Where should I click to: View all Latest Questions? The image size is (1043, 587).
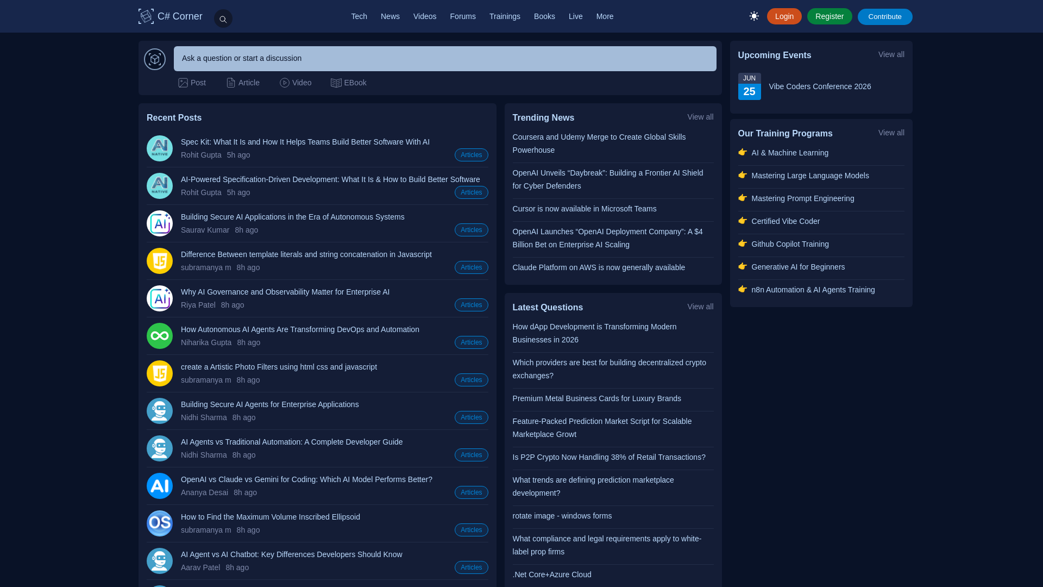point(700,307)
